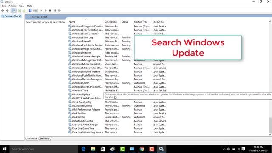Open the blue Help question-mark icon

[30, 11]
